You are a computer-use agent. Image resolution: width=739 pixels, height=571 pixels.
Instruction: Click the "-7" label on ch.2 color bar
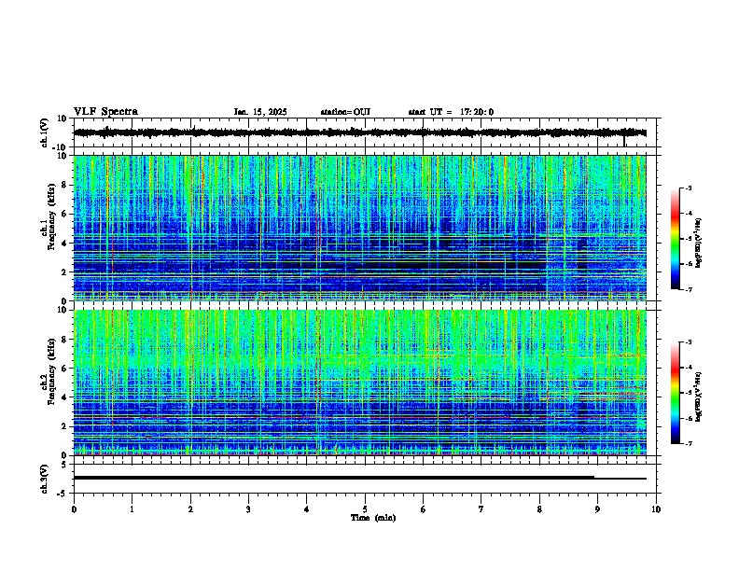pos(689,443)
